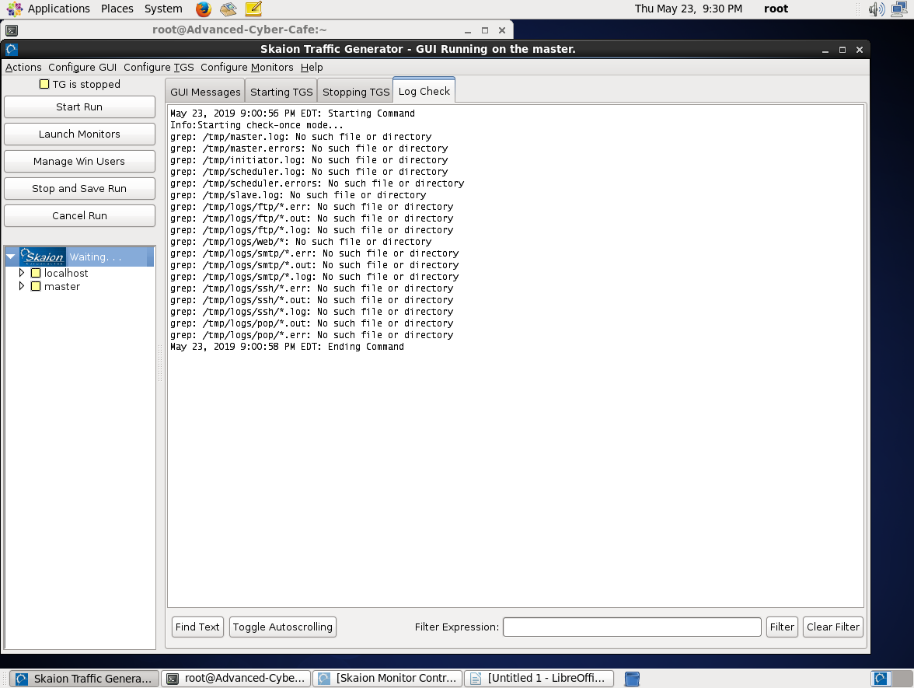Click the terminal window title-bar icon
914x688 pixels.
pos(12,30)
